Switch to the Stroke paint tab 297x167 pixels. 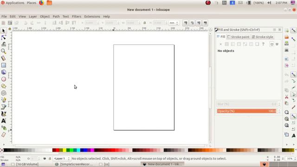coord(238,37)
